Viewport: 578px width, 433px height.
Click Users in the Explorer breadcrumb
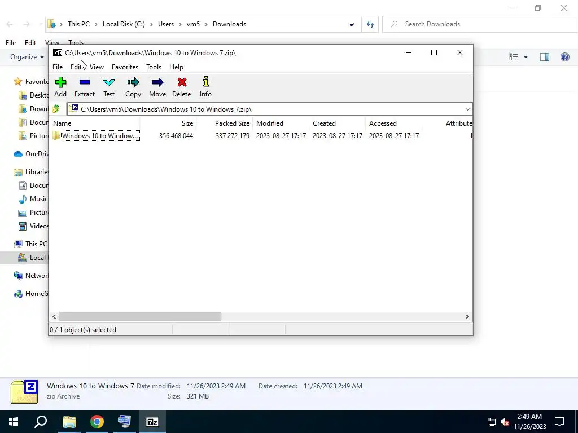tap(166, 24)
